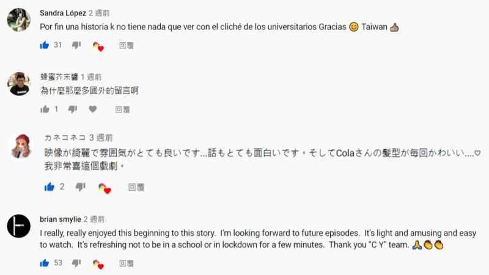Screen dimensions: 489x275
Task: Open Sandra López's profile avatar
Action: [x=19, y=20]
